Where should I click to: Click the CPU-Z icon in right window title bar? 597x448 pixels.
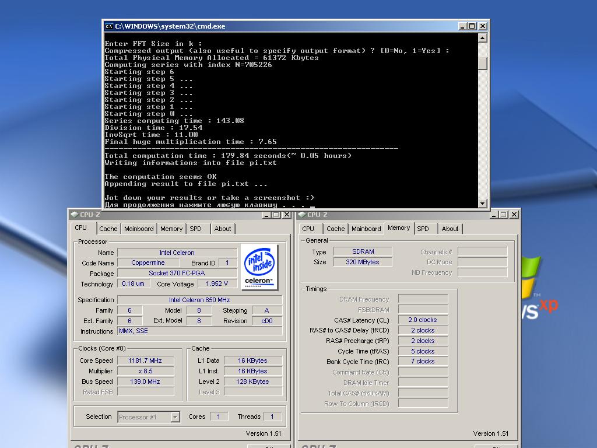point(303,215)
